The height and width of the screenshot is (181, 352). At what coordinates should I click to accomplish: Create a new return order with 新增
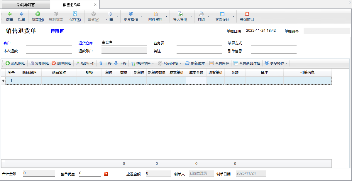pyautogui.click(x=38, y=14)
